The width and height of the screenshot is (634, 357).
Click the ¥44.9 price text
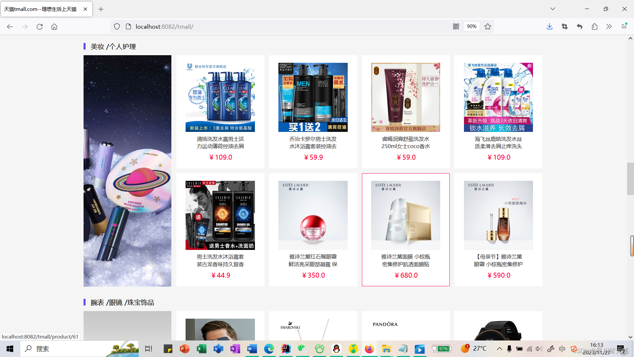(x=221, y=275)
